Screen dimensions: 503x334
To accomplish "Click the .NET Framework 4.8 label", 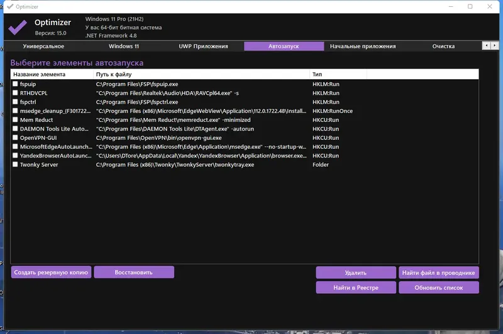I will coord(111,36).
